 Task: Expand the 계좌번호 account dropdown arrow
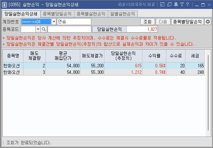coord(54,22)
